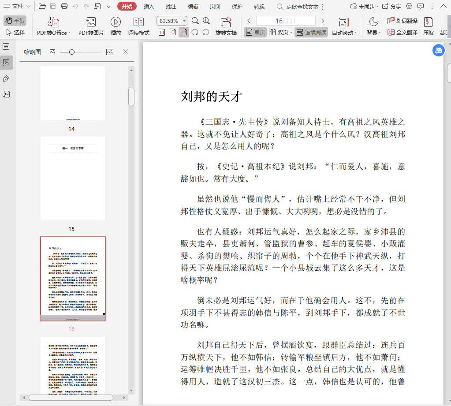Enter 阅读模式 reading mode

[x=138, y=22]
